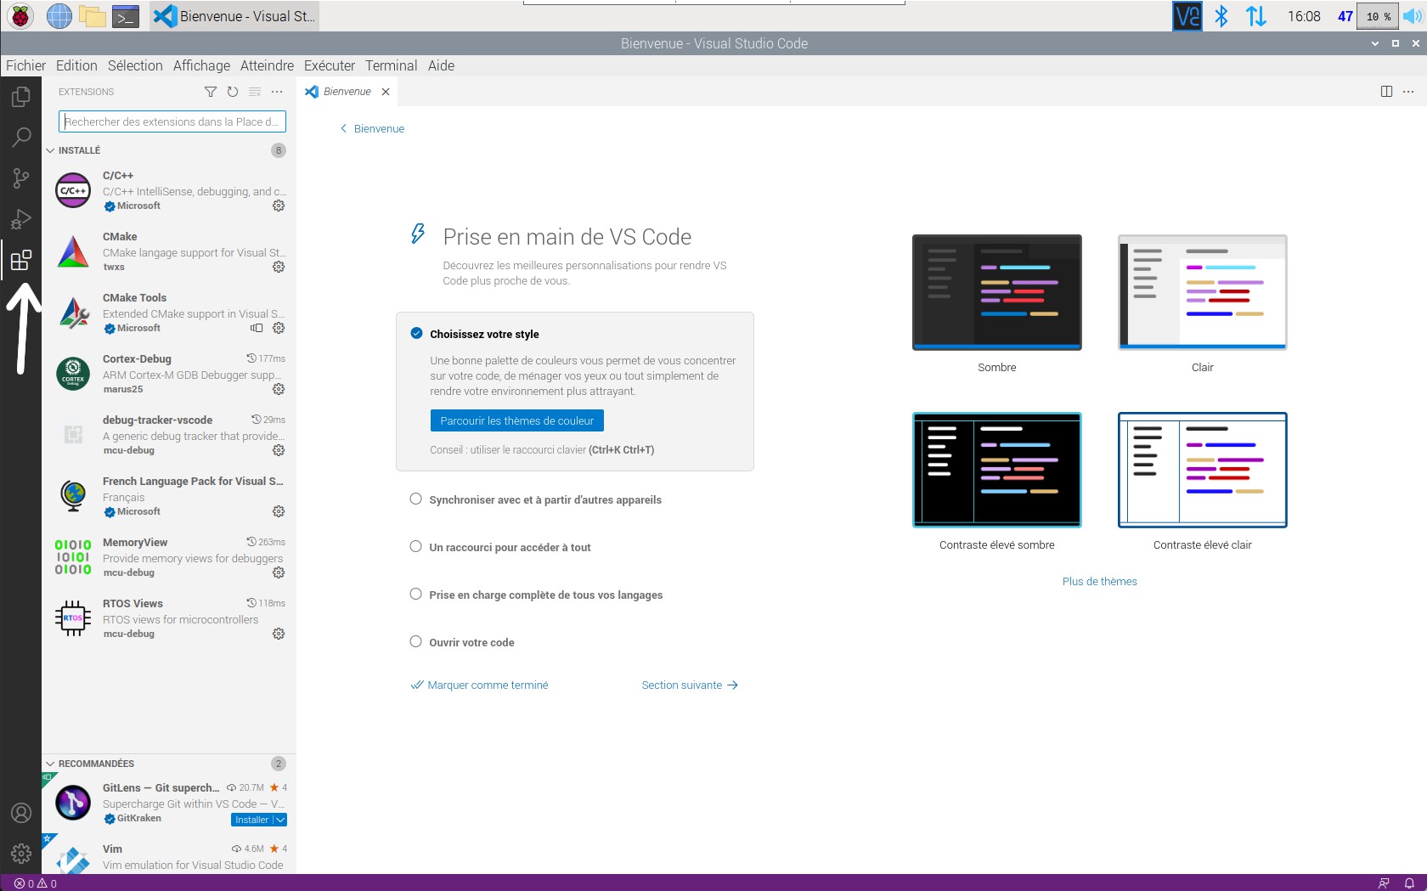
Task: Open notifications bell in status bar
Action: [x=1409, y=883]
